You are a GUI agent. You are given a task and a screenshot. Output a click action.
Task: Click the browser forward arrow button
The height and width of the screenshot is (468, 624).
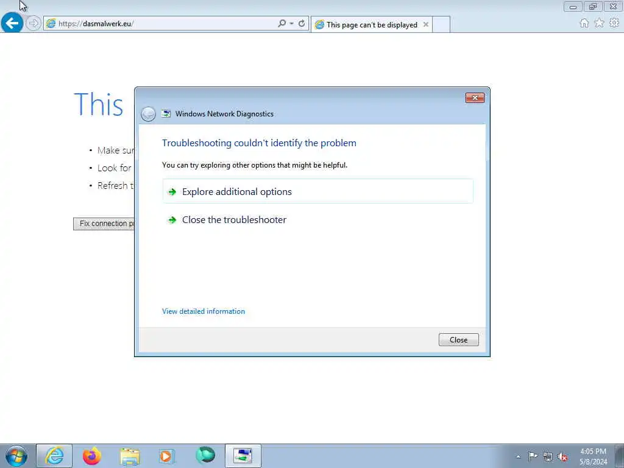point(34,24)
